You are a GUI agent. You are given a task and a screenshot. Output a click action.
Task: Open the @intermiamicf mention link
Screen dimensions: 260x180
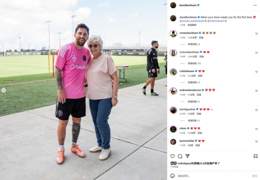click(216, 21)
